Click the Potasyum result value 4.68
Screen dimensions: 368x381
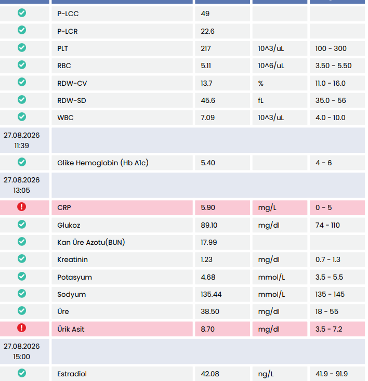pos(208,277)
